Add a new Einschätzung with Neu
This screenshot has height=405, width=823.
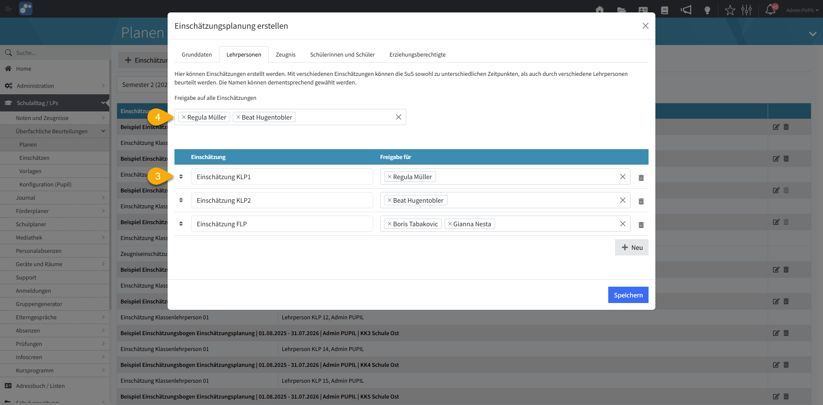tap(632, 247)
